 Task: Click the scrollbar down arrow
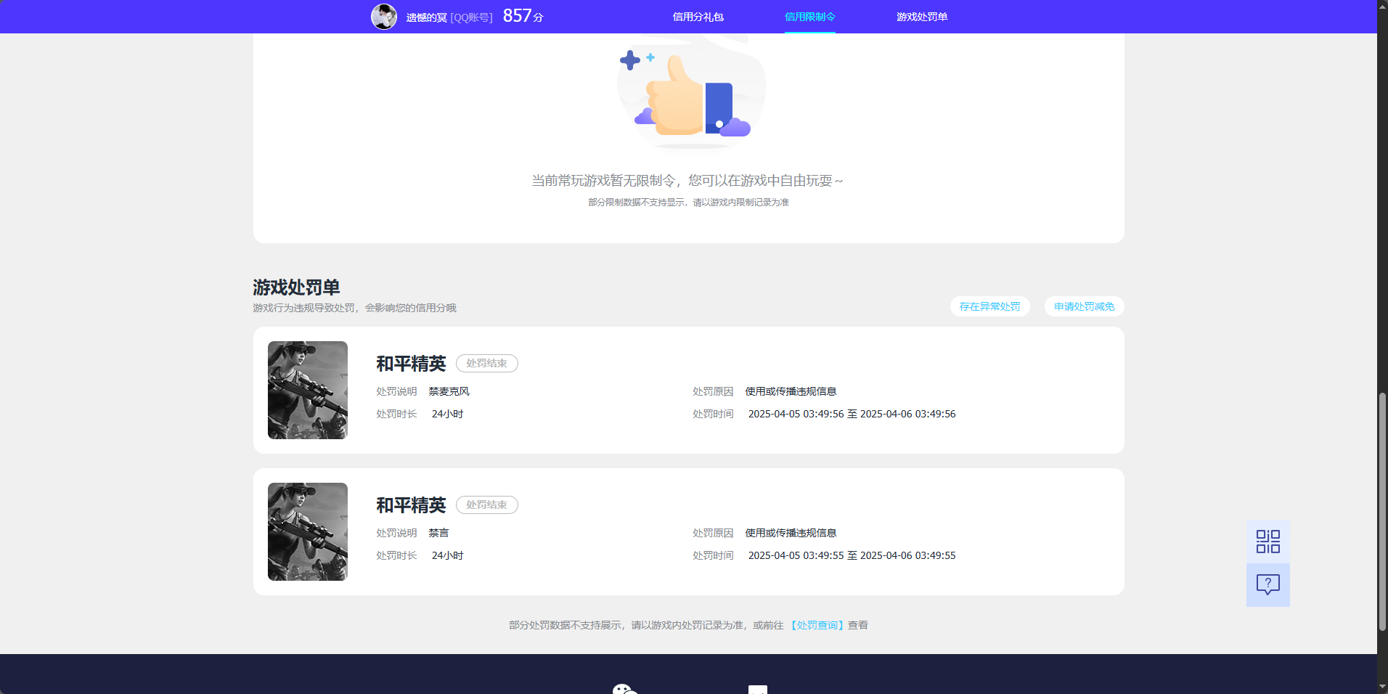[x=1382, y=687]
